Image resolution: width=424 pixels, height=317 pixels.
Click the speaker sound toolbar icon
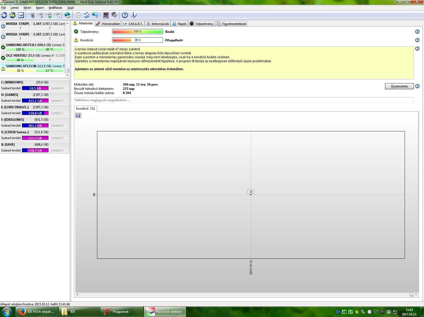point(114,15)
